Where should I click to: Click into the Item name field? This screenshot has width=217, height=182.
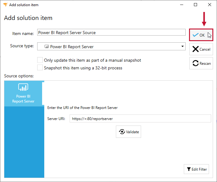pos(111,32)
